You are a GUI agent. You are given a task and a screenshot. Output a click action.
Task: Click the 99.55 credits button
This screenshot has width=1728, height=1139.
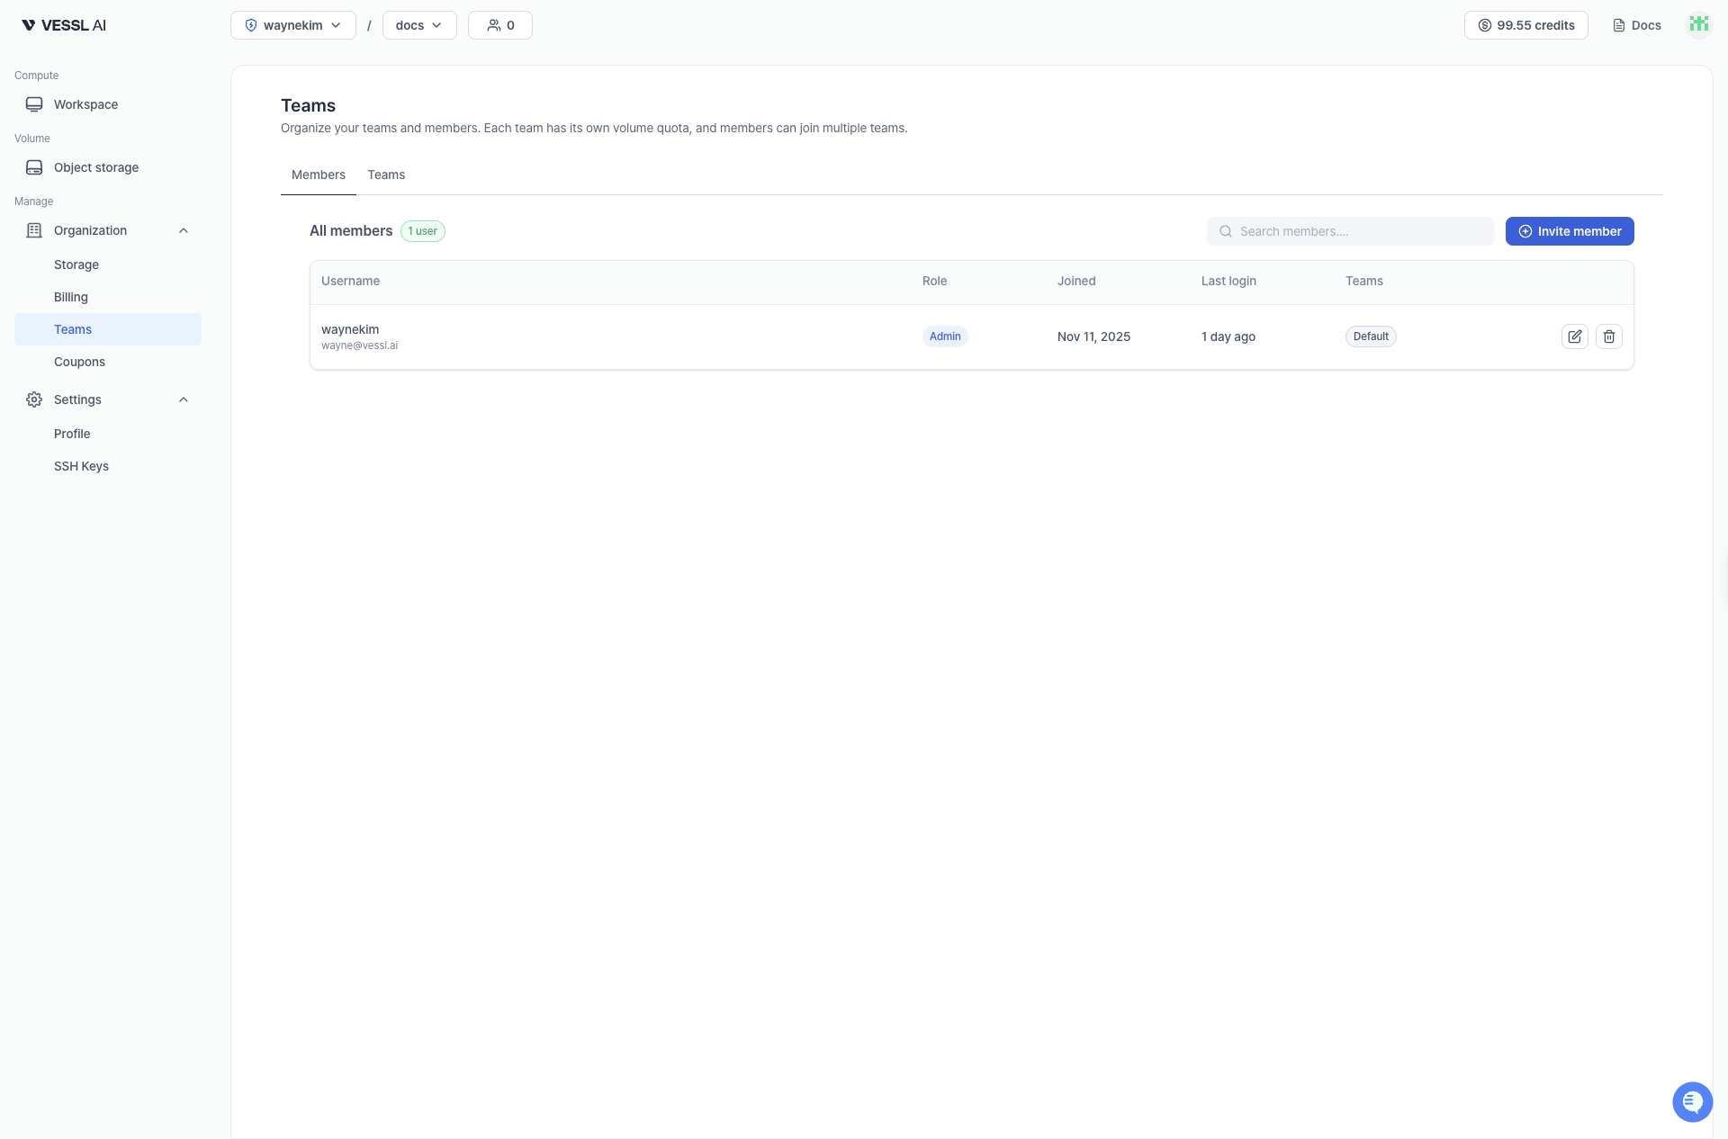1525,25
